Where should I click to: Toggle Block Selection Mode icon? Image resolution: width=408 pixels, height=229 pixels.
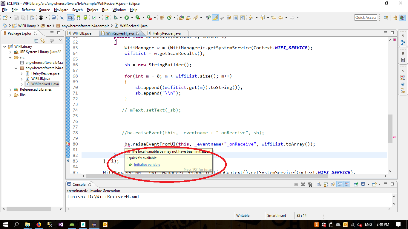point(235,18)
